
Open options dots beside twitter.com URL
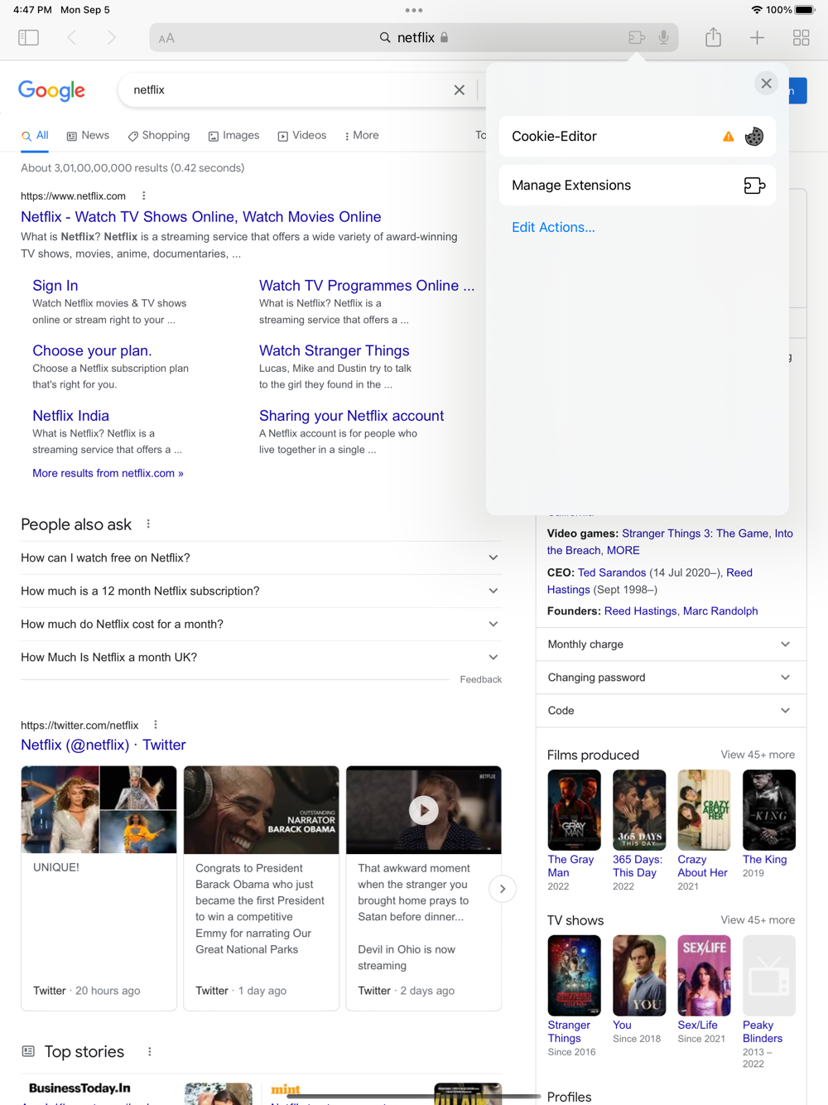156,725
